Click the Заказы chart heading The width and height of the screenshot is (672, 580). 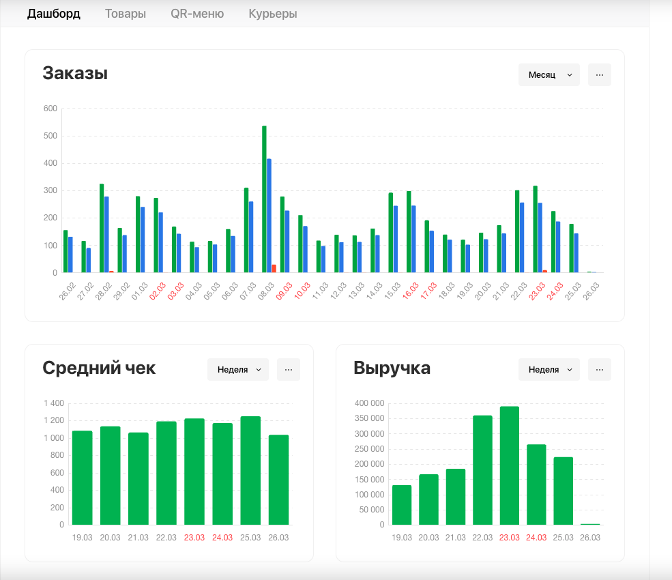coord(75,74)
